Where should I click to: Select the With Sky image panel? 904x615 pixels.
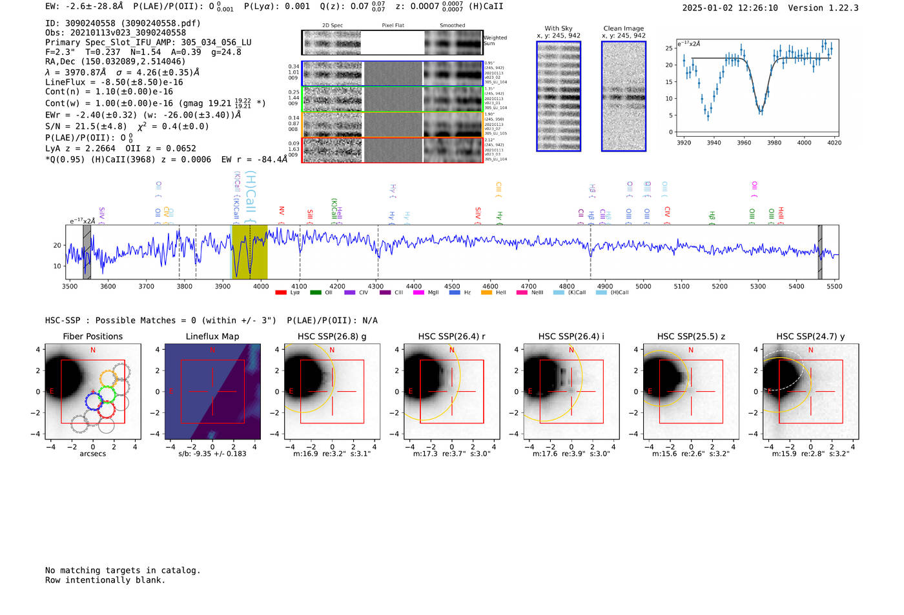[559, 96]
